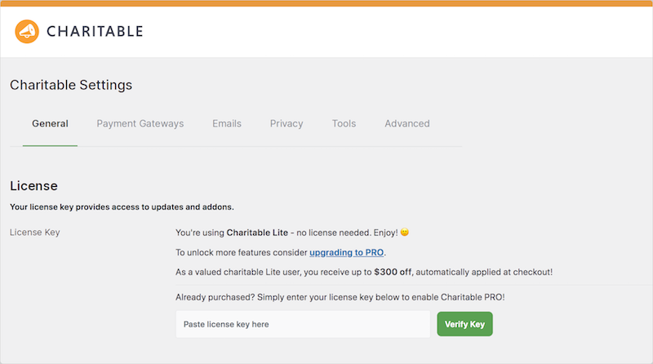The image size is (653, 364).
Task: Focus the Paste license key field
Action: [x=303, y=324]
